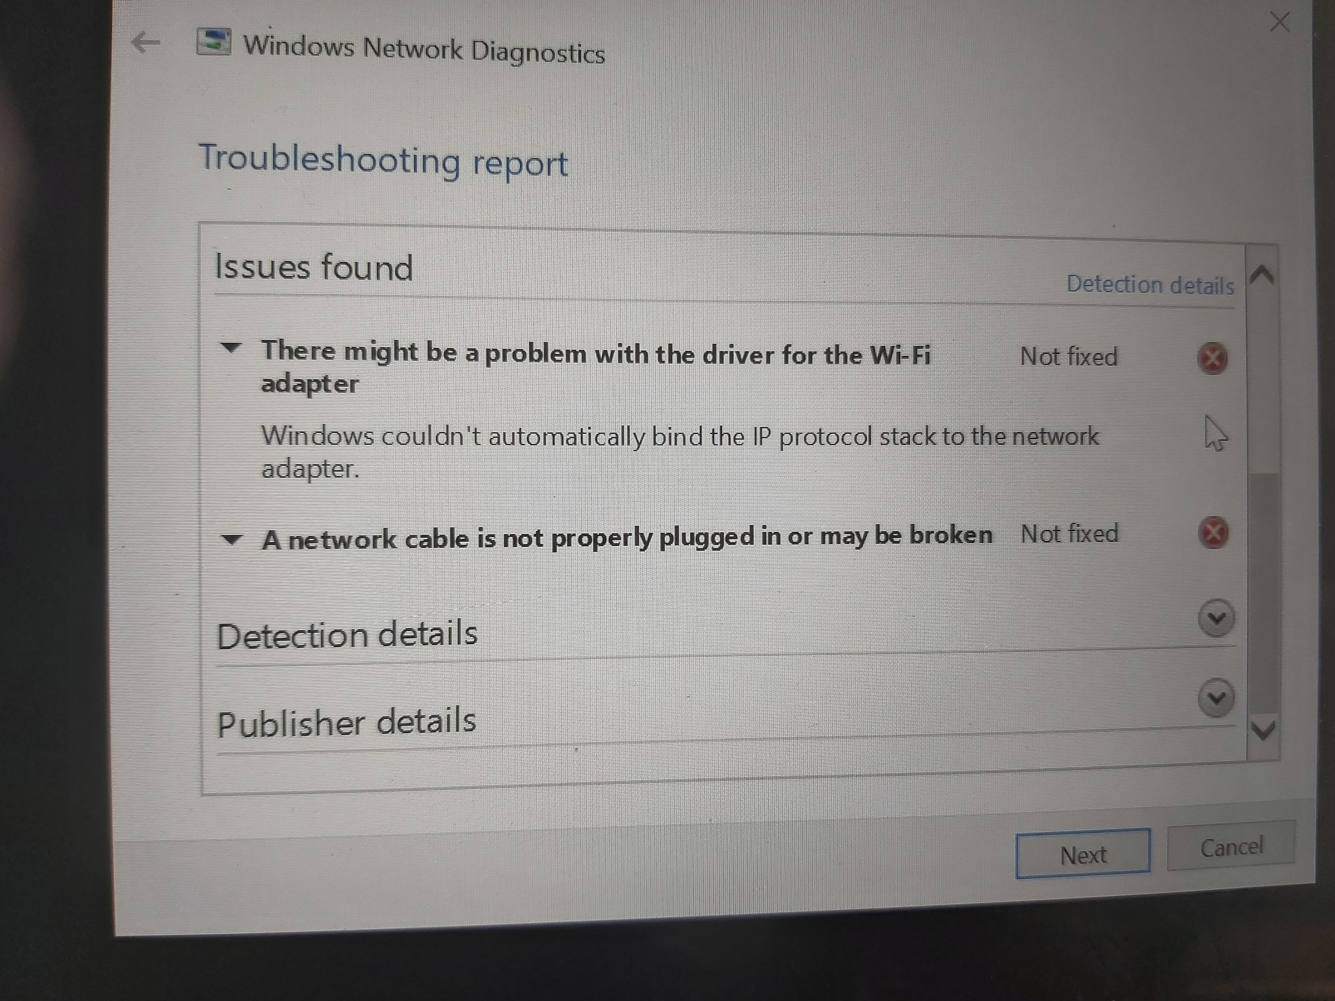Collapse the network cable issue triangle
The image size is (1335, 1001).
click(x=232, y=540)
